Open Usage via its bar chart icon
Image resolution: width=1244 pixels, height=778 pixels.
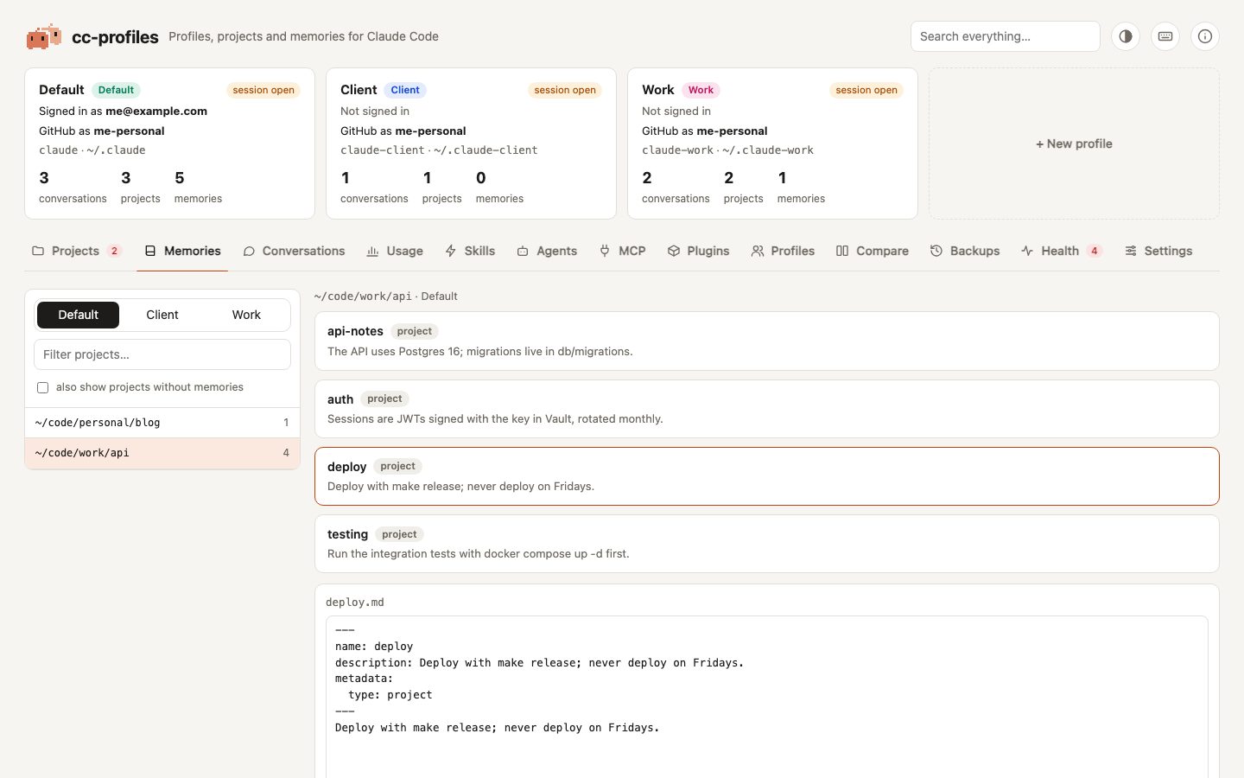click(372, 251)
